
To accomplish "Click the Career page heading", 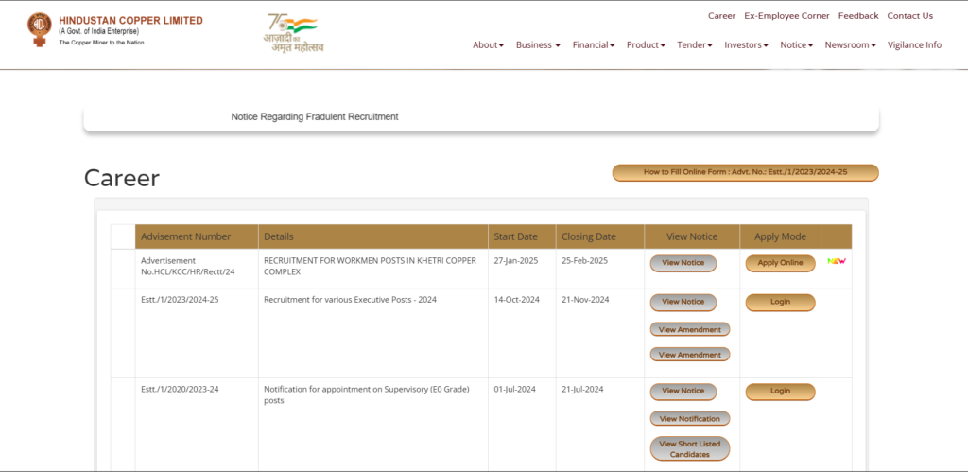I will (x=122, y=178).
